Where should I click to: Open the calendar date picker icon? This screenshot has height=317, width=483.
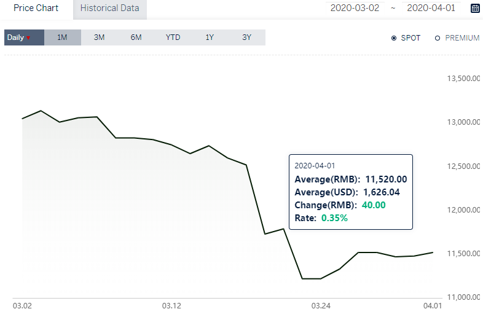point(475,8)
